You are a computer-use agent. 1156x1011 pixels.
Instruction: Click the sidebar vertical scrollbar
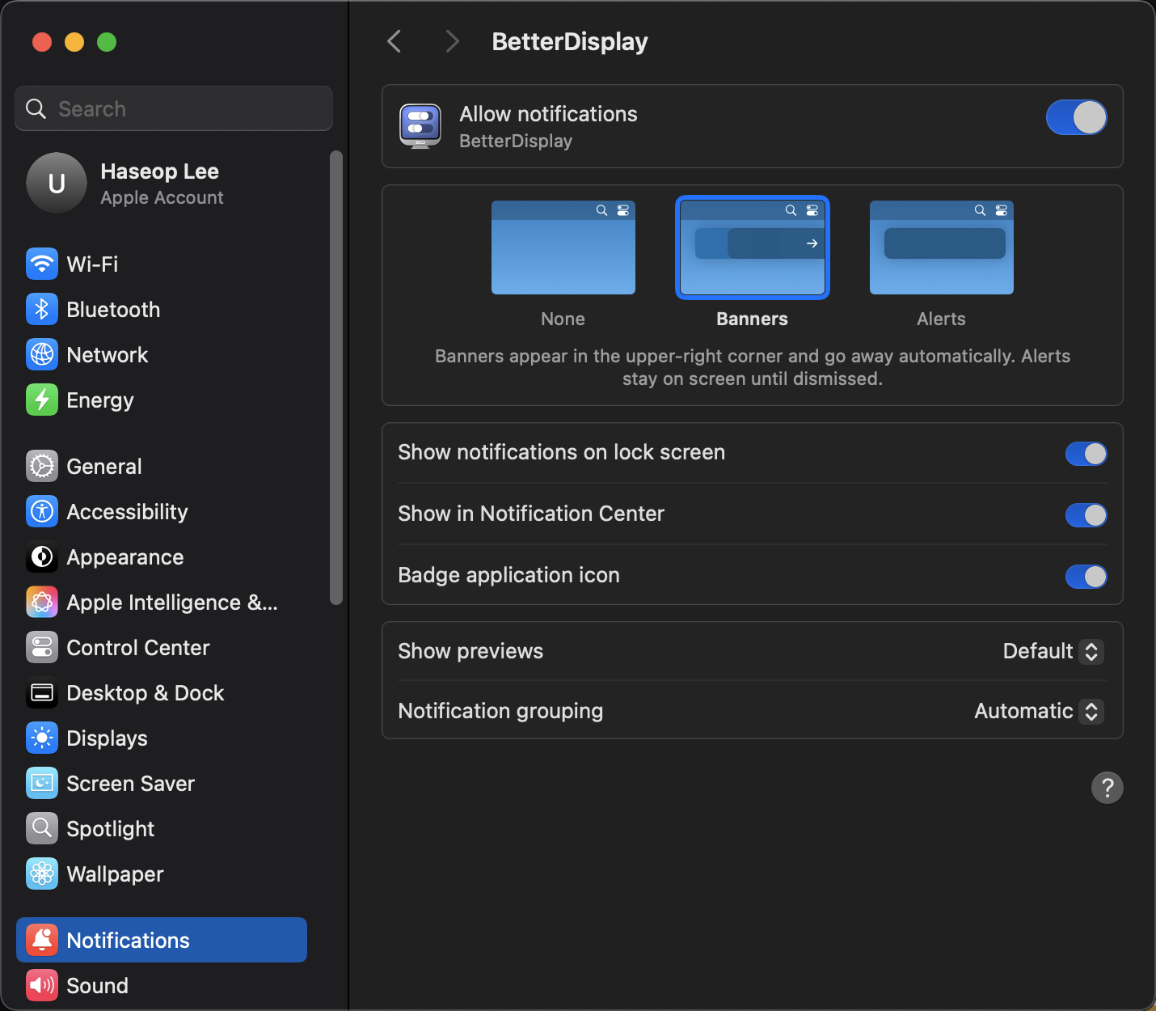click(x=336, y=378)
